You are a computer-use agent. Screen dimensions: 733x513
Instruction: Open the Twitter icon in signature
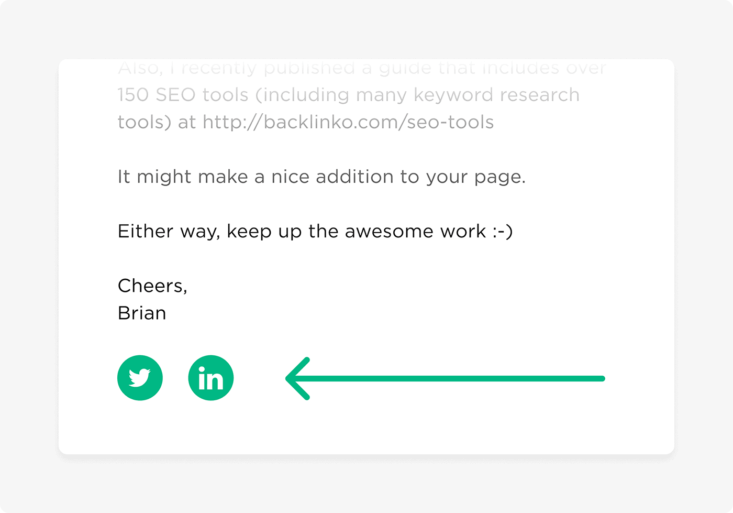tap(140, 378)
